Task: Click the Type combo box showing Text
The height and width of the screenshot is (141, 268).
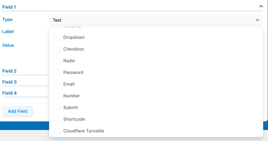Action: click(151, 20)
